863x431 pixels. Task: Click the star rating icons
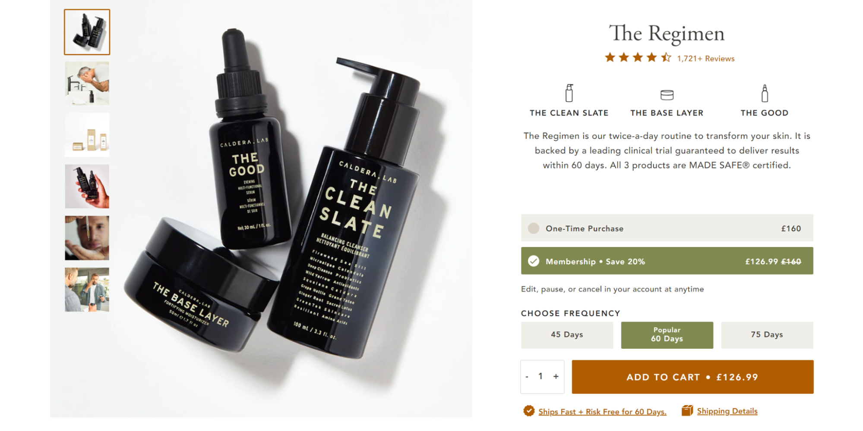[x=638, y=57]
